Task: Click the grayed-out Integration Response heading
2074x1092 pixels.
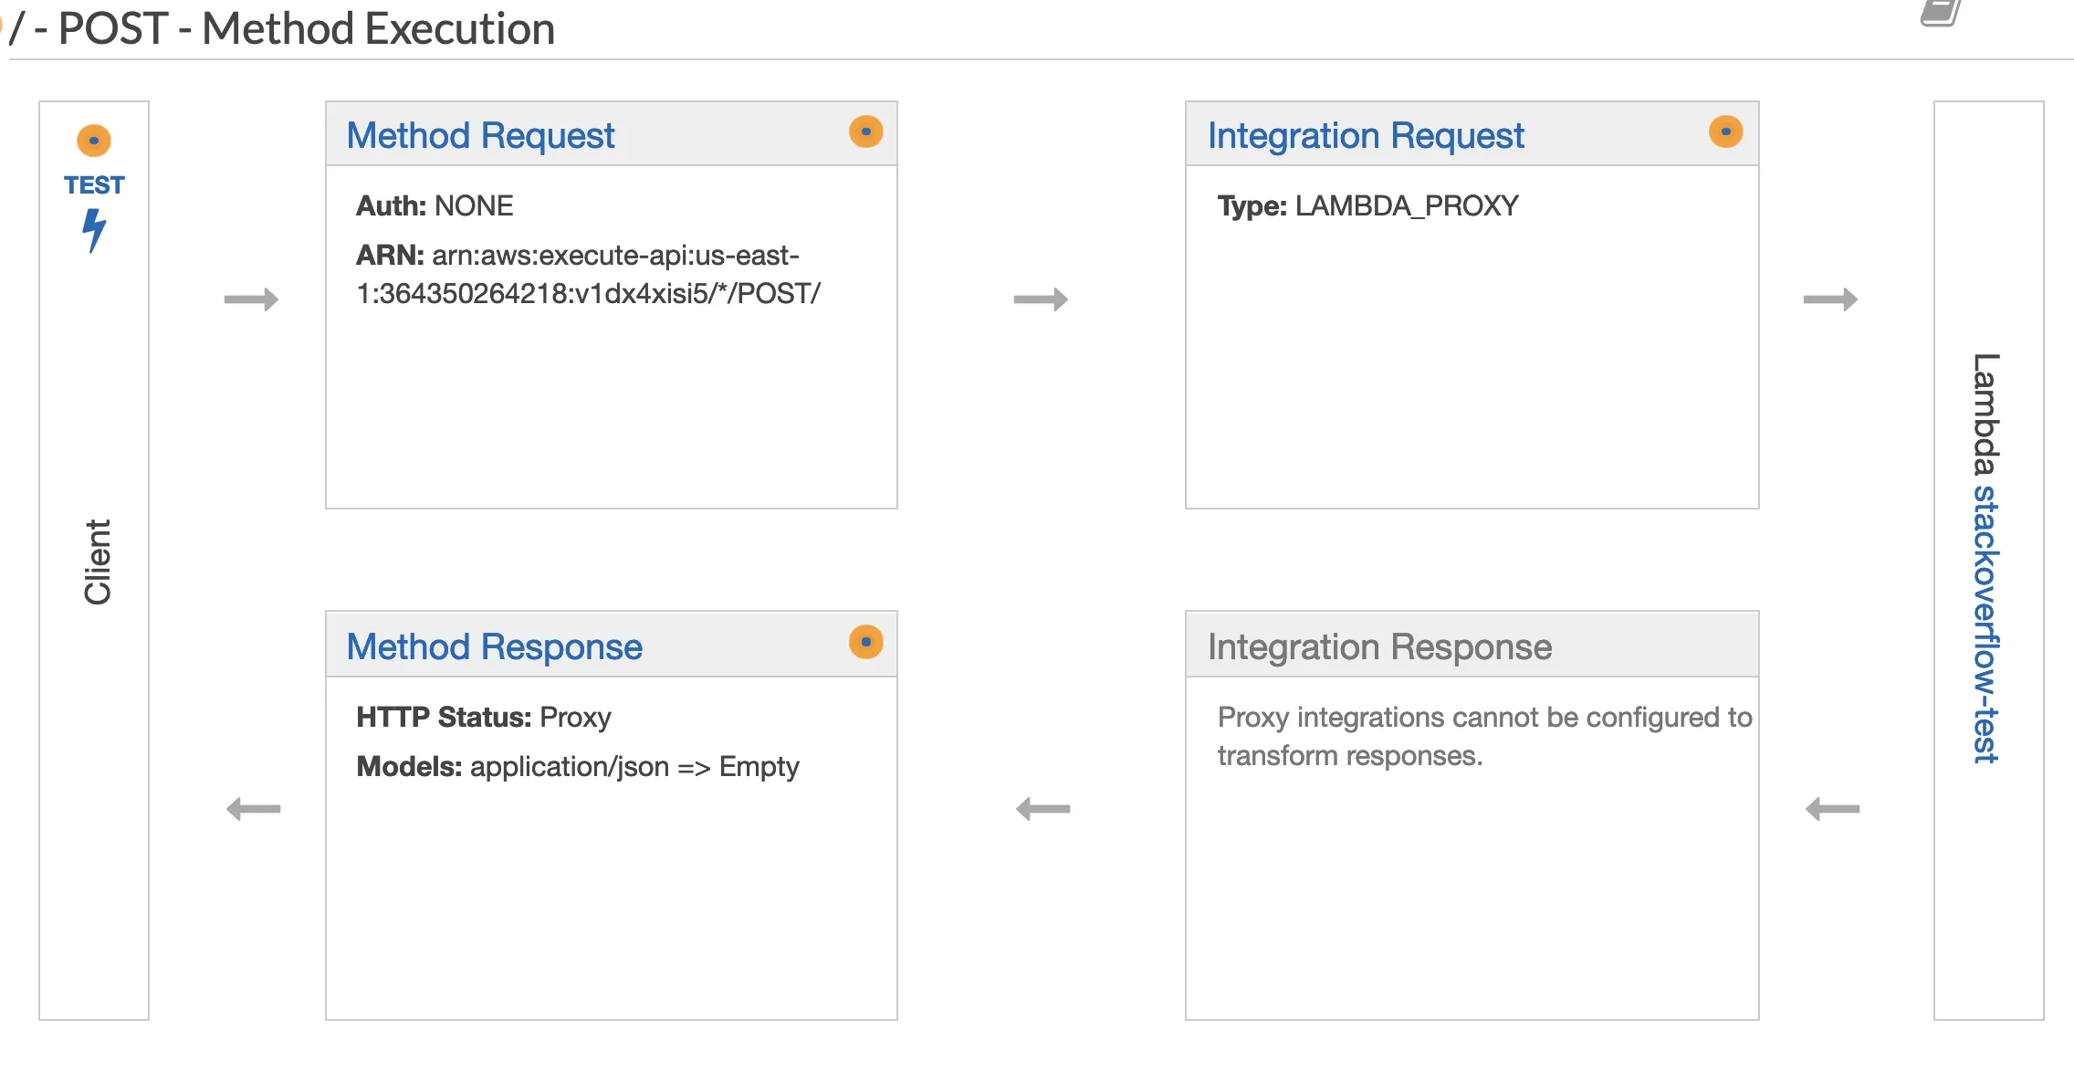Action: coord(1379,647)
